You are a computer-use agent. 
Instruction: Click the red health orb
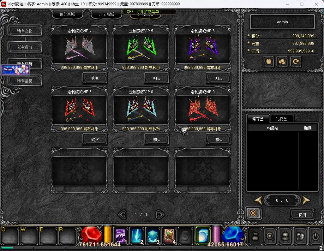point(91,235)
